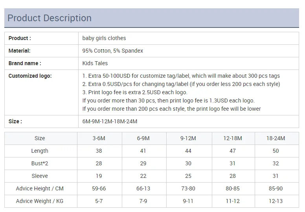Click the '66-13' advice height cell
The image size is (305, 212).
[x=143, y=188]
